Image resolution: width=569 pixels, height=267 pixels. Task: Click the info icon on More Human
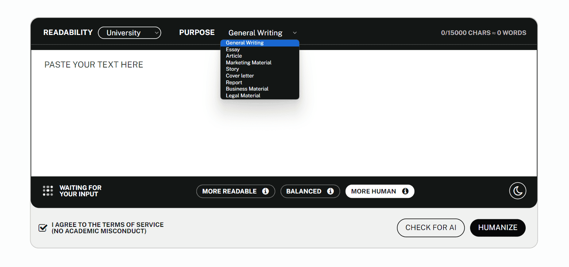[x=405, y=191]
